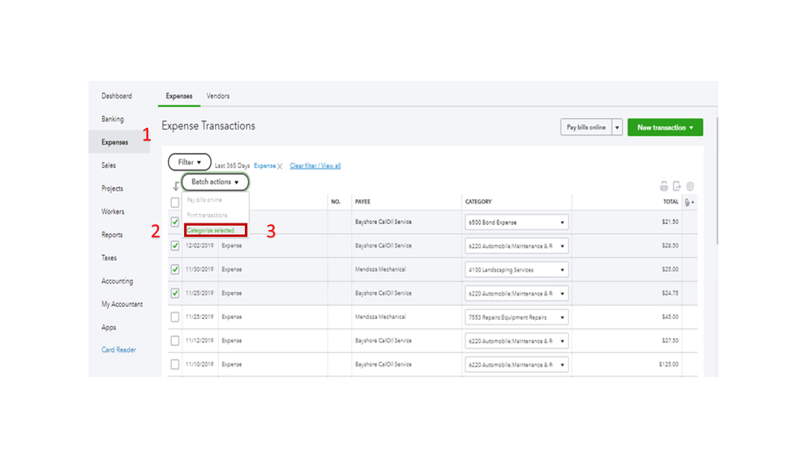Open Taxes in the left navigation
Screen dimensions: 810x455
pos(109,258)
